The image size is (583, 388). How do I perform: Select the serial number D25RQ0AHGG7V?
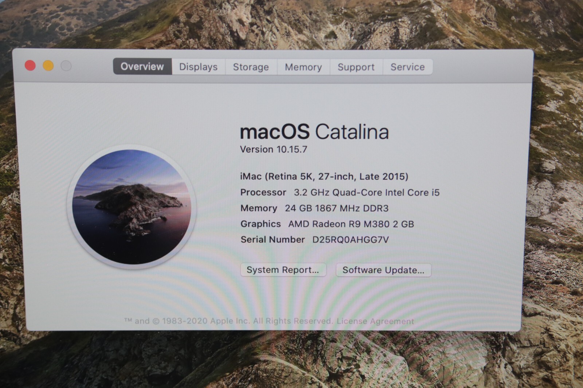351,240
